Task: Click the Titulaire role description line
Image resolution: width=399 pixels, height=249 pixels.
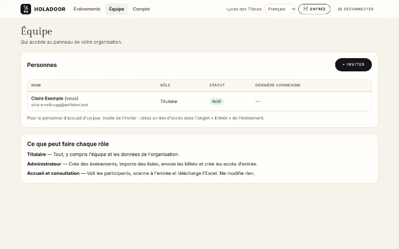Action: (x=103, y=154)
